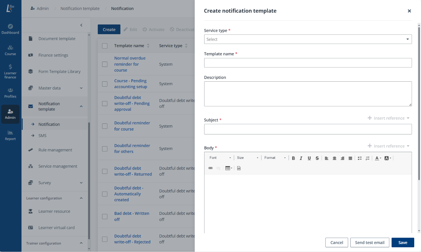Open the Notification template breadcrumb item
This screenshot has width=421, height=252.
80,9
